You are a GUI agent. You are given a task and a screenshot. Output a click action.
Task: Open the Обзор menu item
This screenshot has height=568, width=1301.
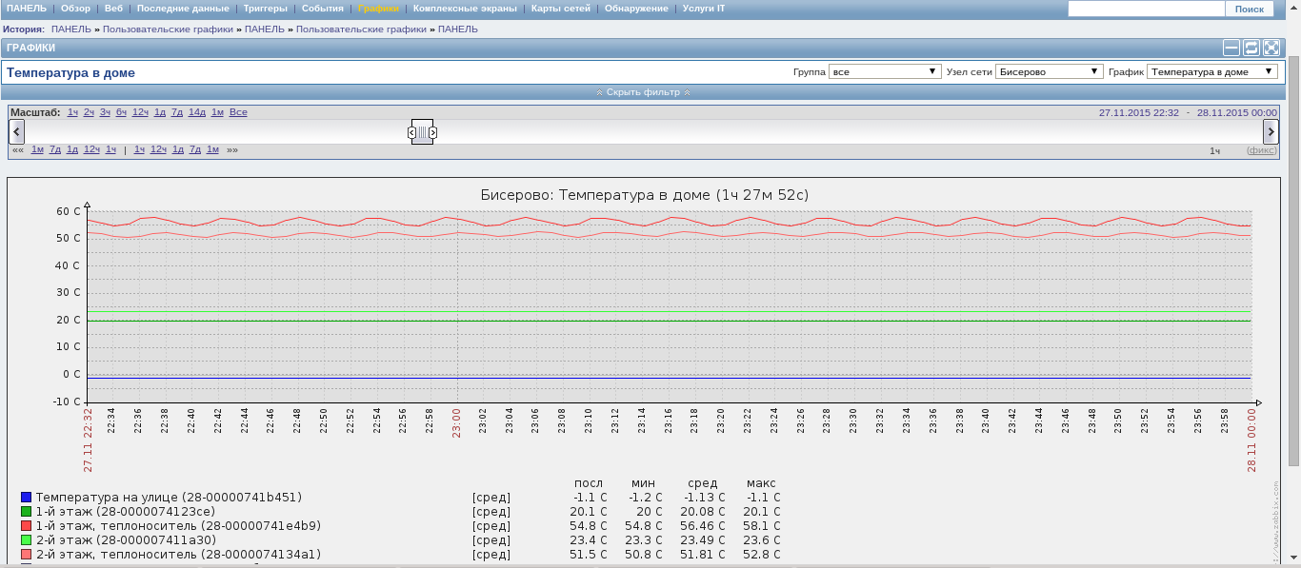[76, 9]
